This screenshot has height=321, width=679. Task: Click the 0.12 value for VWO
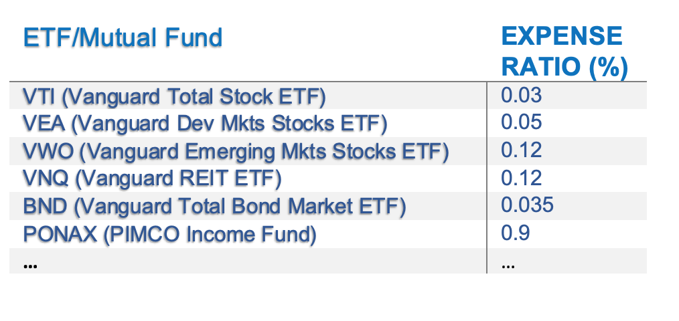[521, 150]
